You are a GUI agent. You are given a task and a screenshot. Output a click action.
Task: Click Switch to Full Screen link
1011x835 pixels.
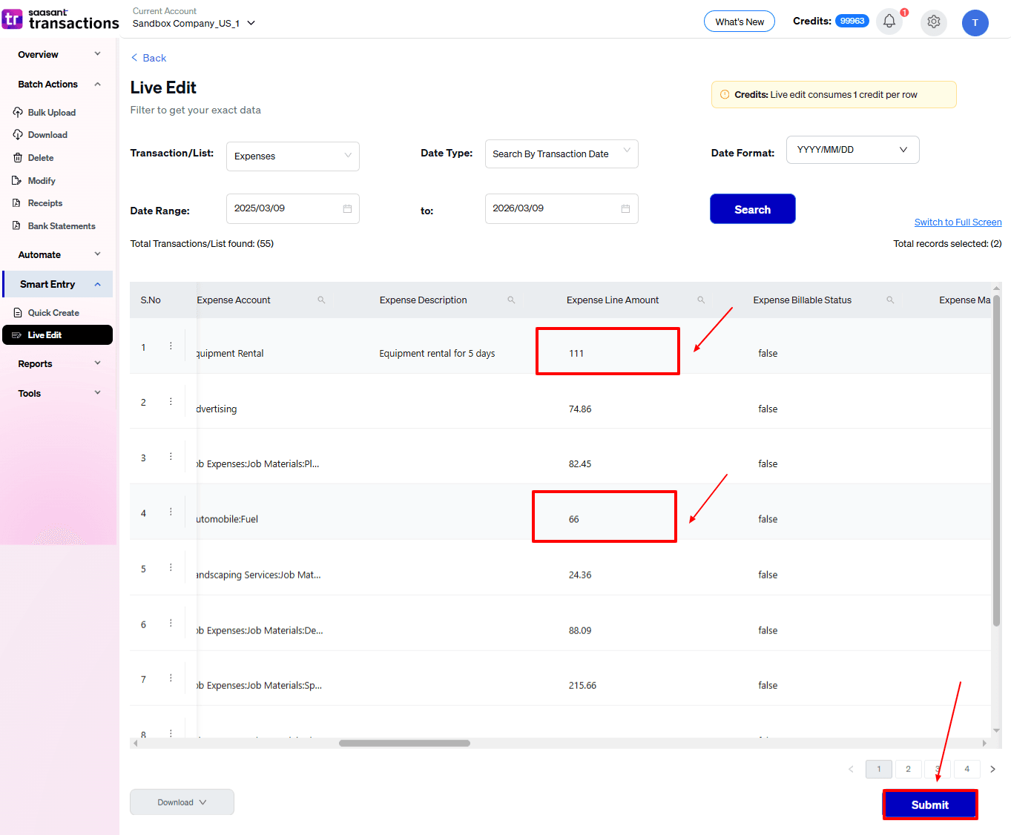957,222
